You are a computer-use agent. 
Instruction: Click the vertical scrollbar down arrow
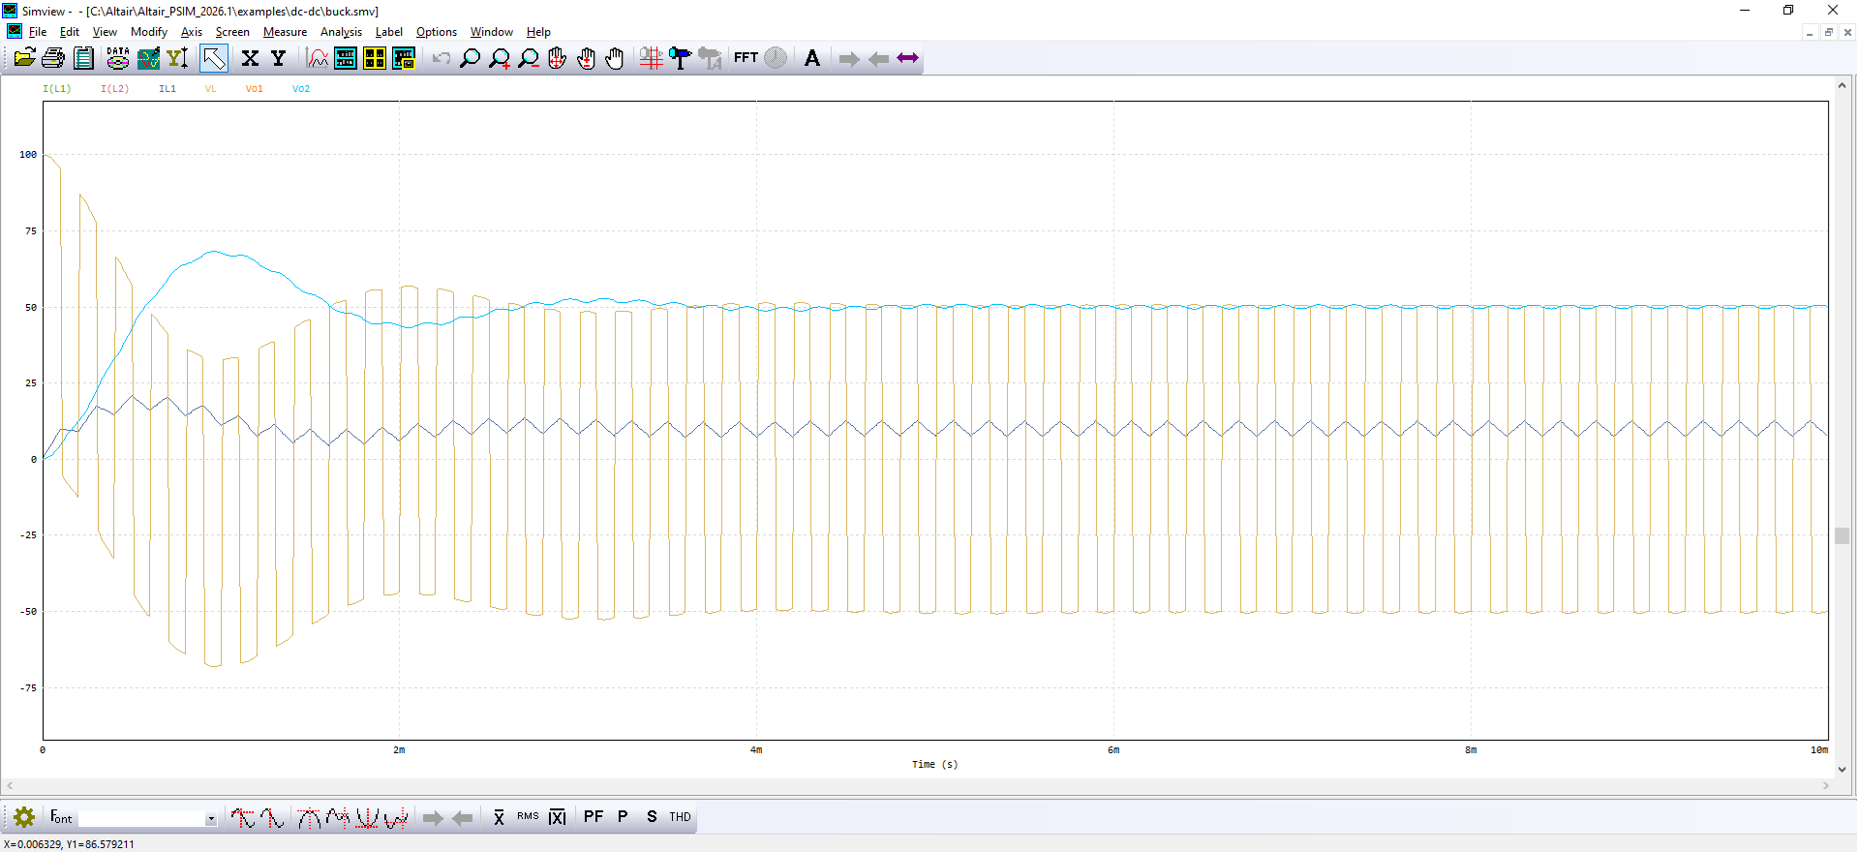(1842, 770)
